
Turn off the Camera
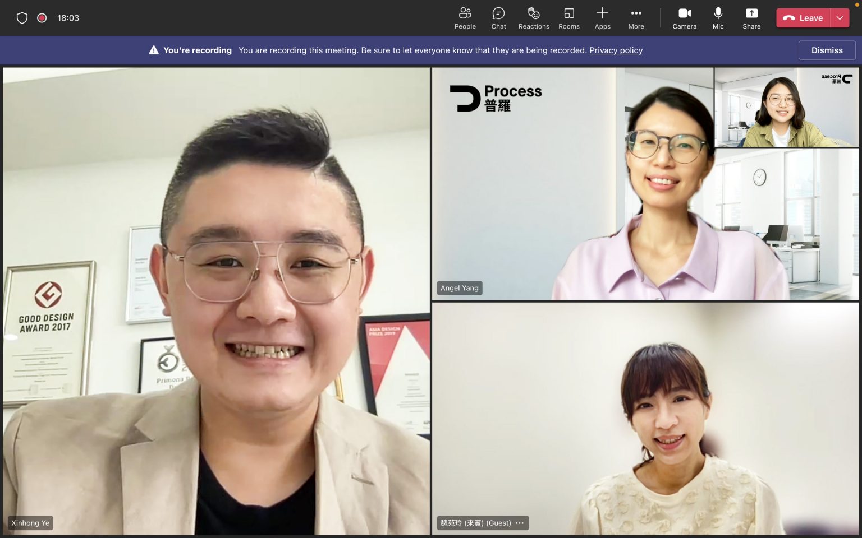coord(684,18)
